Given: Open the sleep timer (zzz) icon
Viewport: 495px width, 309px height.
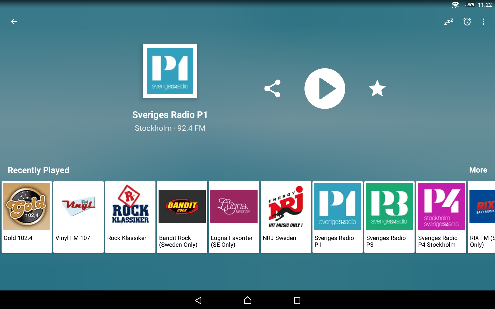Looking at the screenshot, I should coord(448,22).
